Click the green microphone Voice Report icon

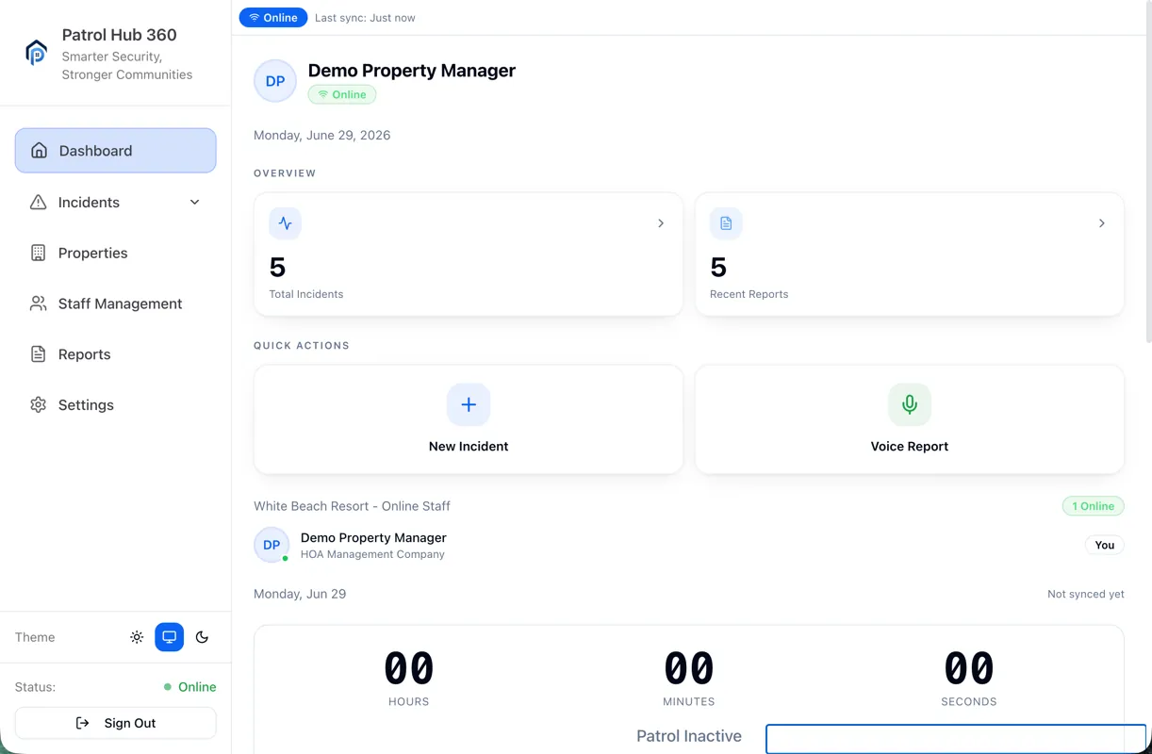(910, 405)
